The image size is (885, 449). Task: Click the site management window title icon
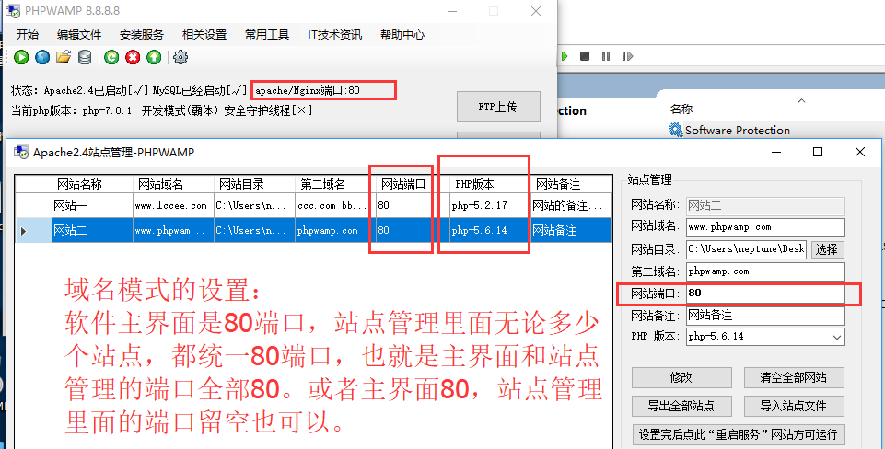(x=21, y=152)
